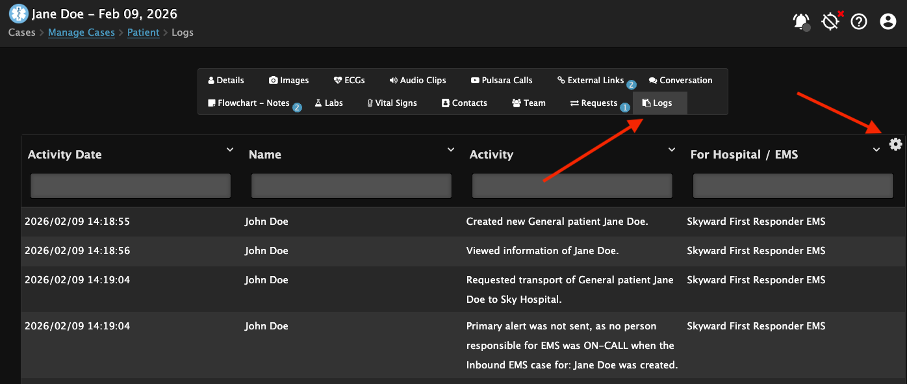This screenshot has height=384, width=907.
Task: Click the on-call status alarm icon
Action: tap(830, 21)
